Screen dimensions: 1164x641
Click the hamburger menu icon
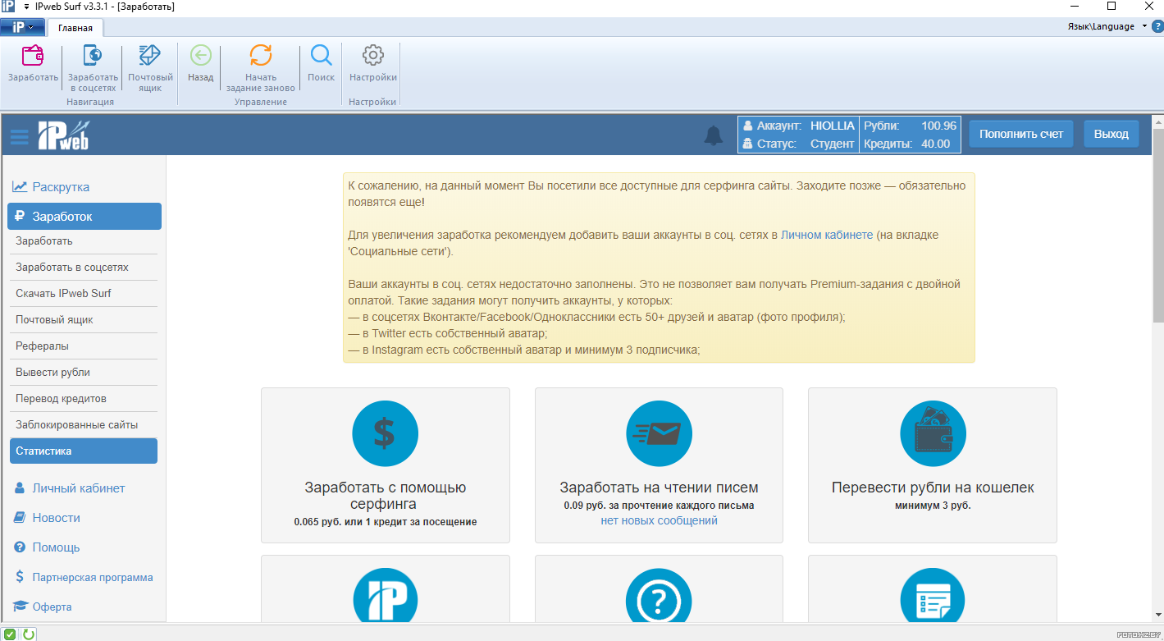(20, 137)
